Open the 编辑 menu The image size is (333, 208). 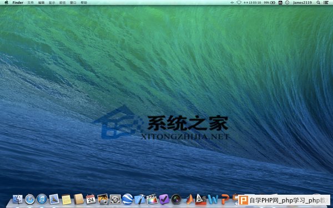41,3
